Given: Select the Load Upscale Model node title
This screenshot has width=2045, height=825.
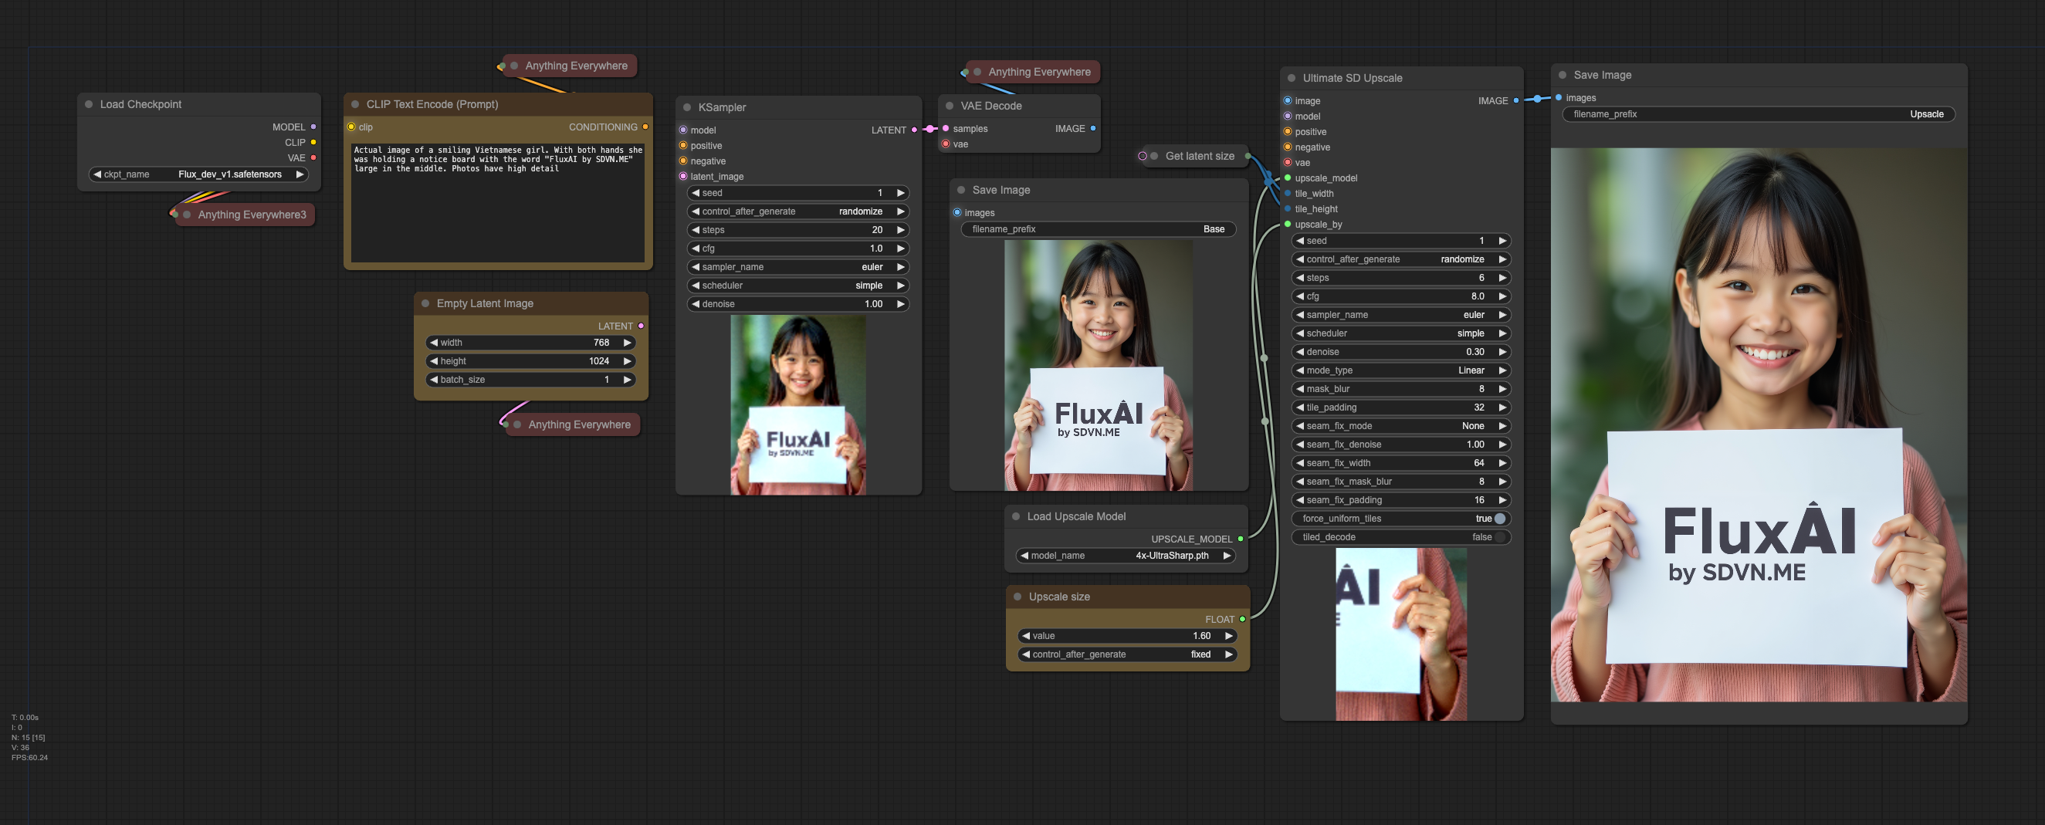Looking at the screenshot, I should tap(1075, 516).
